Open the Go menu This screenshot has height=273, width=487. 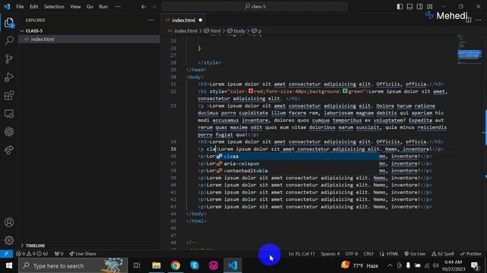point(90,7)
